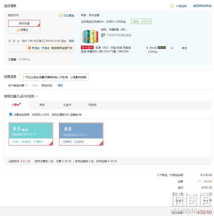Screen dimensions: 214x216
Task: Open the 锐澳 RIO product title link
Action: (106, 49)
